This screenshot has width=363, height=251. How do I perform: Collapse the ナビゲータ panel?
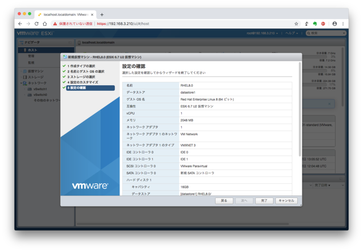70,42
